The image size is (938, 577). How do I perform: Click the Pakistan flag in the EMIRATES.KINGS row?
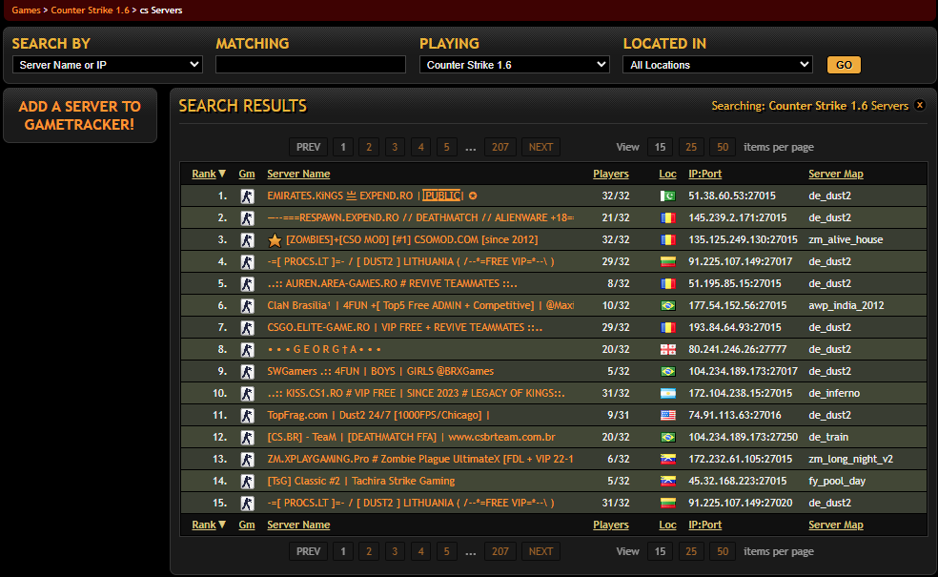tap(667, 196)
